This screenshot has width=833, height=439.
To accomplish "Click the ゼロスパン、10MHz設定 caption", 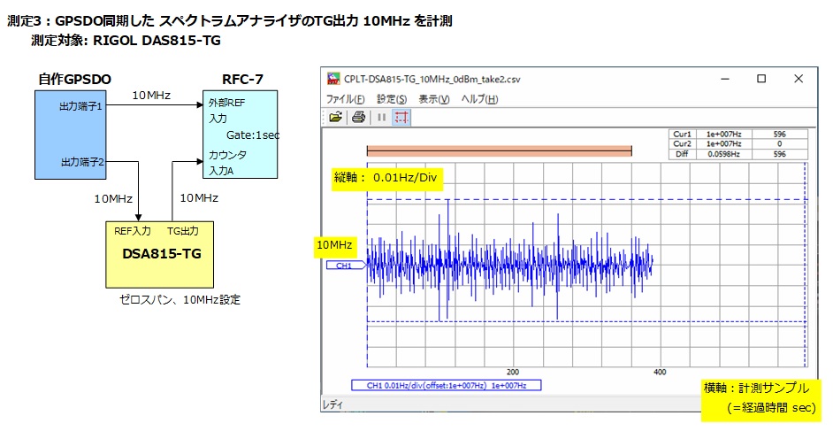I will tap(180, 300).
